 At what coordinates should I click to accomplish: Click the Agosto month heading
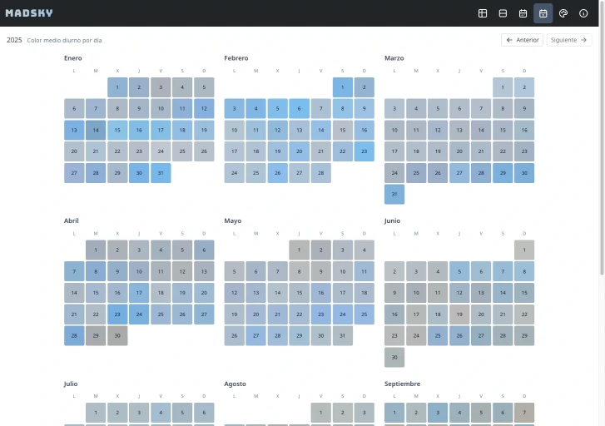click(x=235, y=384)
